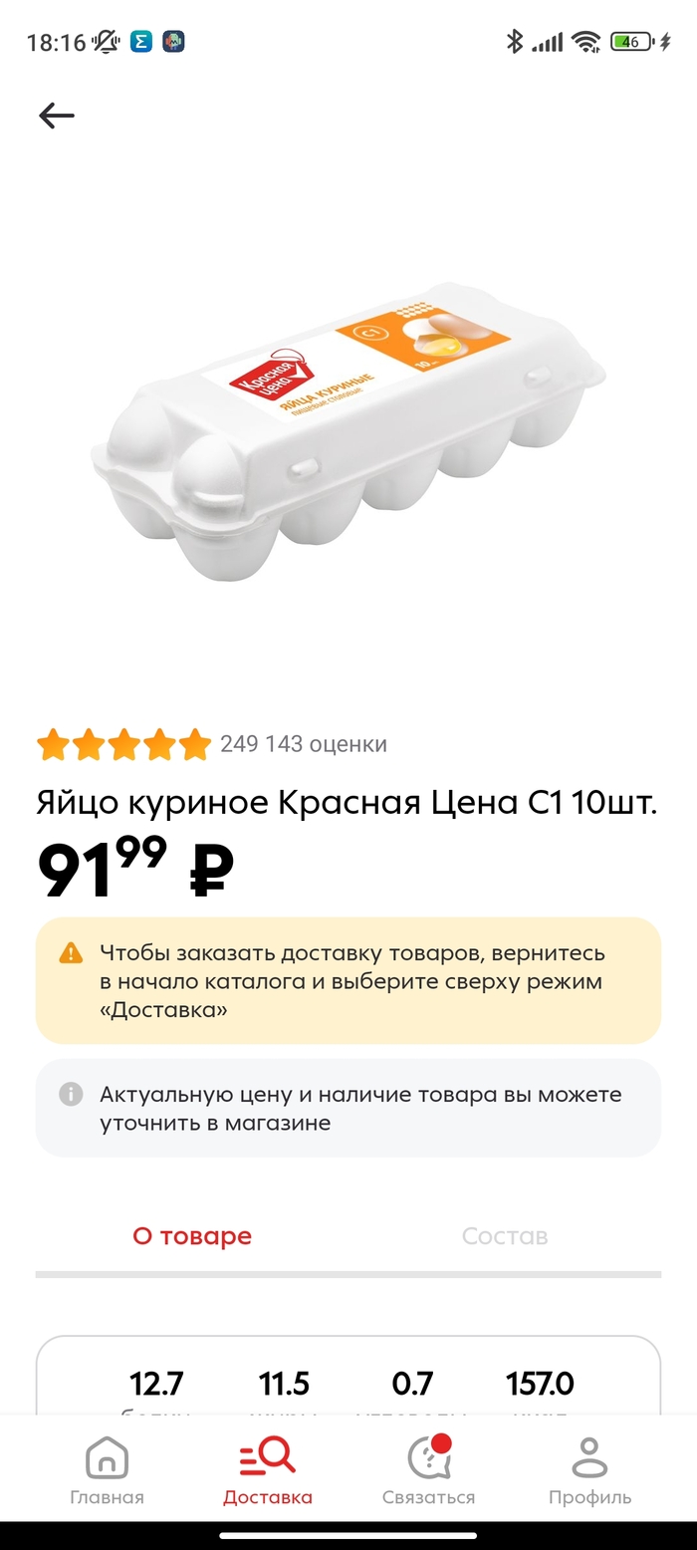Tap the actual price info notice
697x1550 pixels.
tap(348, 1108)
